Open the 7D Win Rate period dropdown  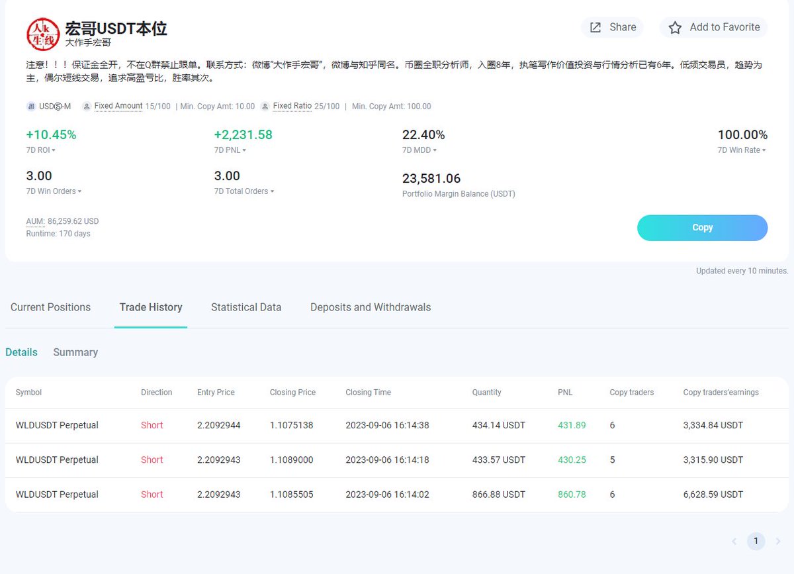742,150
